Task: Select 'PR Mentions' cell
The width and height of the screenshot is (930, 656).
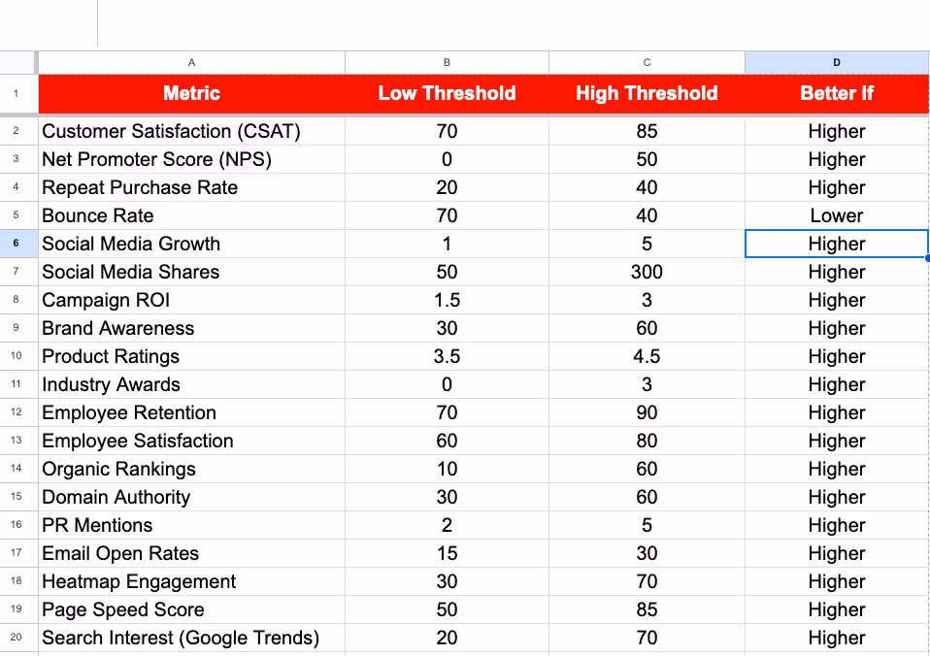Action: 191,526
